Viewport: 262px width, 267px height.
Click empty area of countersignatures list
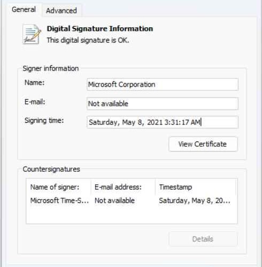(x=132, y=215)
